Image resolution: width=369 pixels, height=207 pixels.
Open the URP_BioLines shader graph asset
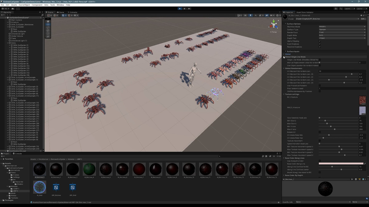click(x=56, y=187)
